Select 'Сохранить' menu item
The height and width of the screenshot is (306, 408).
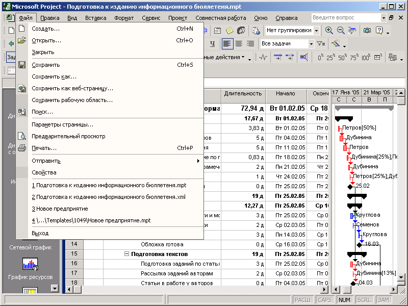click(110, 65)
